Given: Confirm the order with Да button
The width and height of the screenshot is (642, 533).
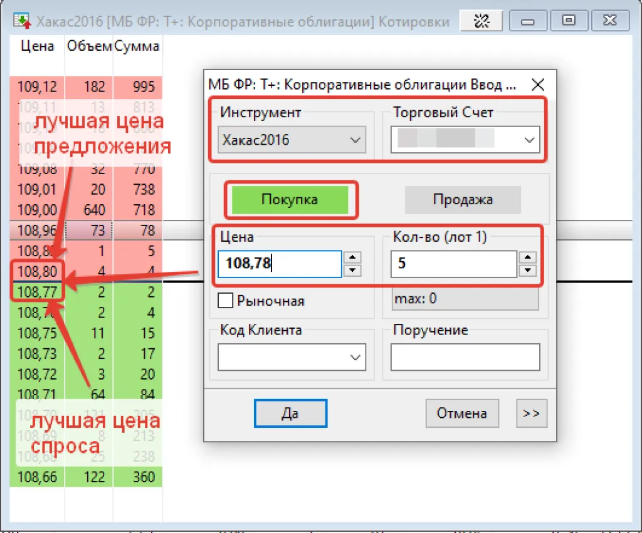Looking at the screenshot, I should click(290, 413).
